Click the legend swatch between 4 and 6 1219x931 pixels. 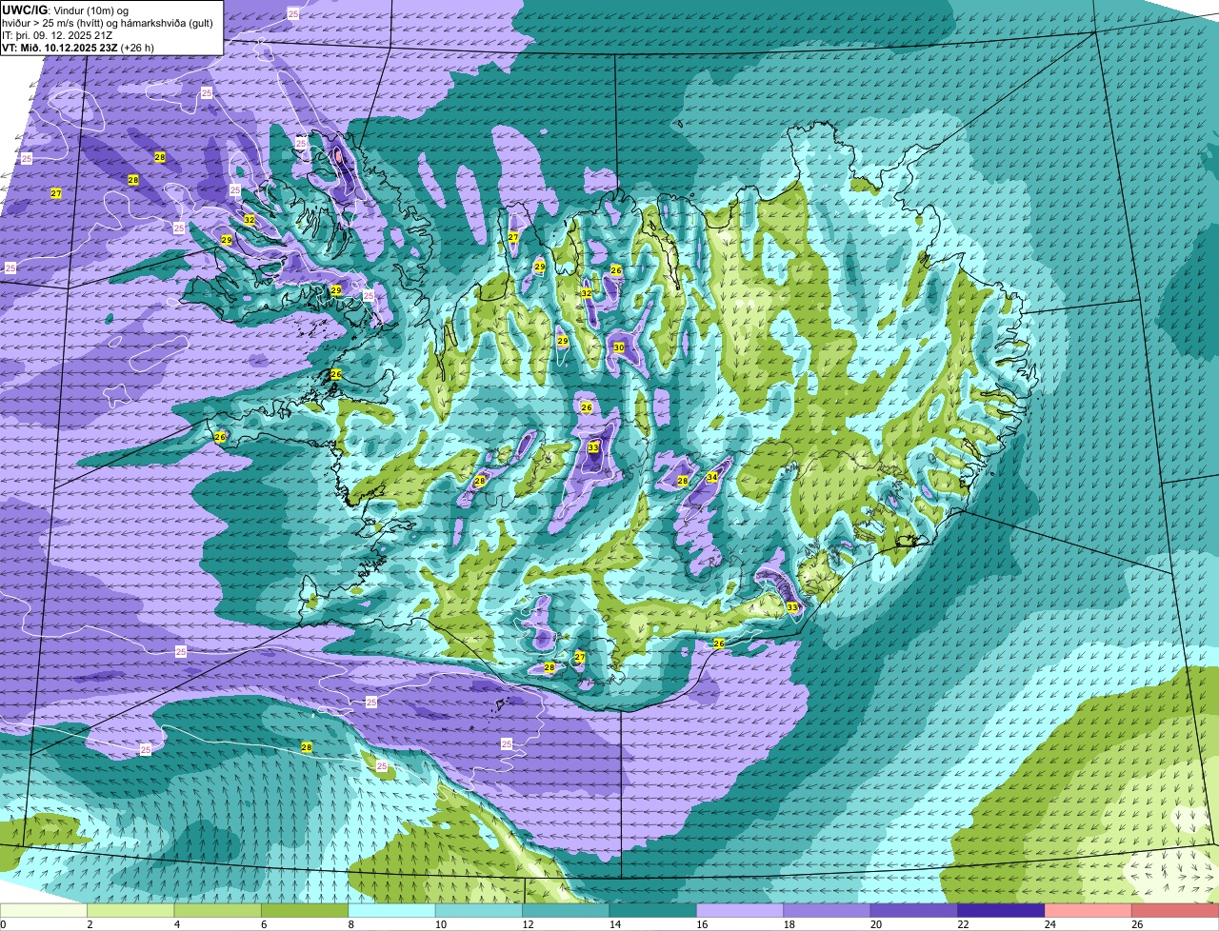tap(220, 911)
